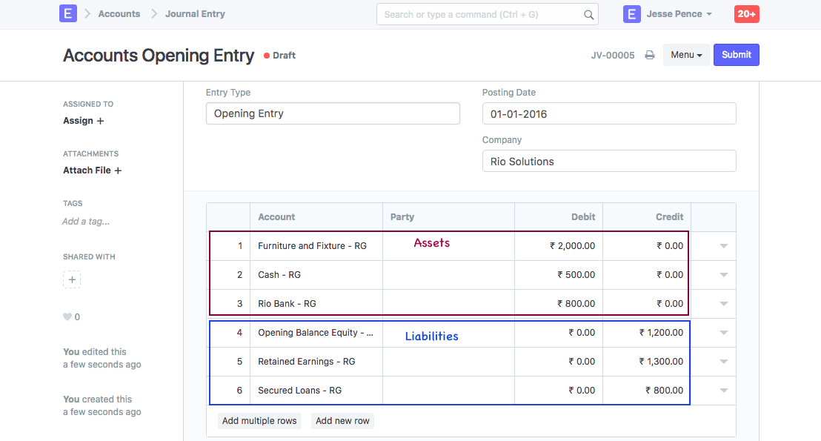Click the Posting Date input field
Image resolution: width=821 pixels, height=441 pixels.
(x=608, y=114)
